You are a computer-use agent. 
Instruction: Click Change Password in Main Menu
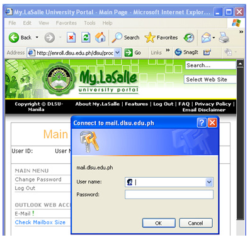coord(38,180)
